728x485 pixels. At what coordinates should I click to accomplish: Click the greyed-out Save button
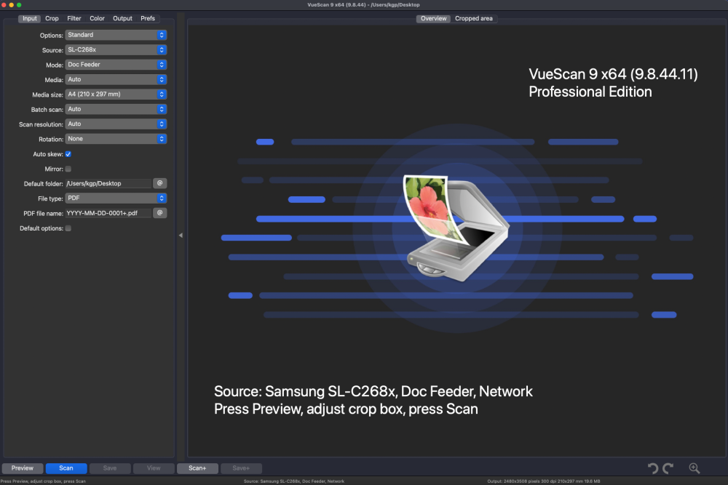pyautogui.click(x=110, y=468)
